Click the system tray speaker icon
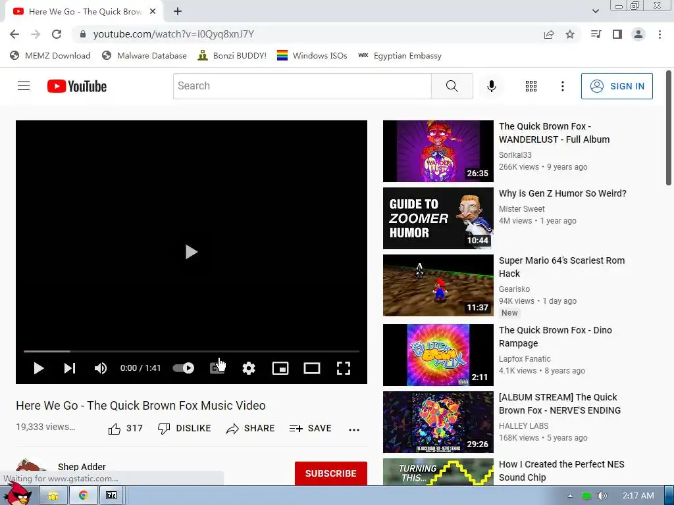This screenshot has height=505, width=674. [x=602, y=496]
